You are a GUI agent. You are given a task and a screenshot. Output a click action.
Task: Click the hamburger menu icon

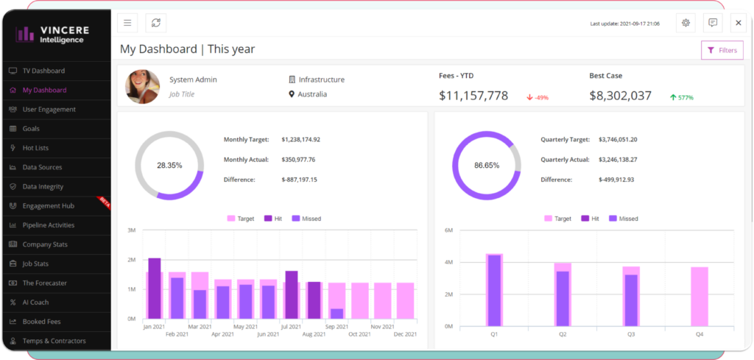[x=127, y=23]
